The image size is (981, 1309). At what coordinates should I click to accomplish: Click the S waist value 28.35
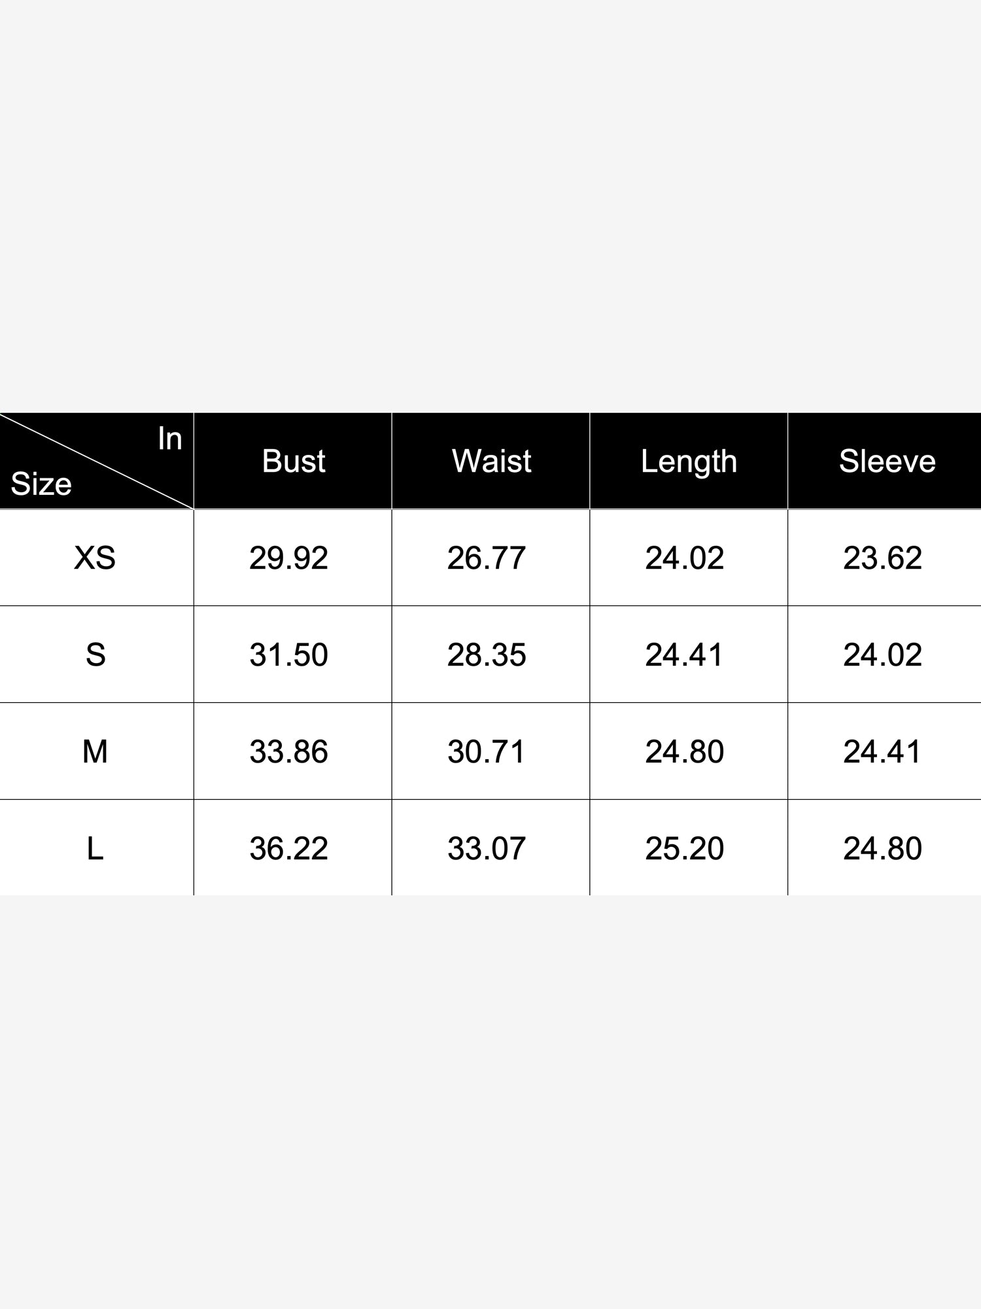487,655
